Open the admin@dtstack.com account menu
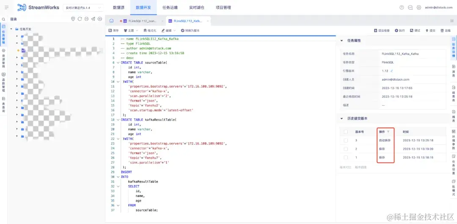Viewport: 457px width, 224px height. click(x=439, y=8)
